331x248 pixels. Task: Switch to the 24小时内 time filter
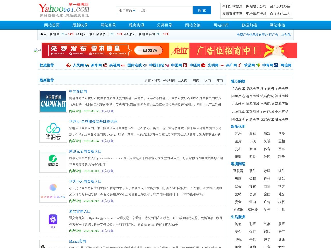[169, 80]
